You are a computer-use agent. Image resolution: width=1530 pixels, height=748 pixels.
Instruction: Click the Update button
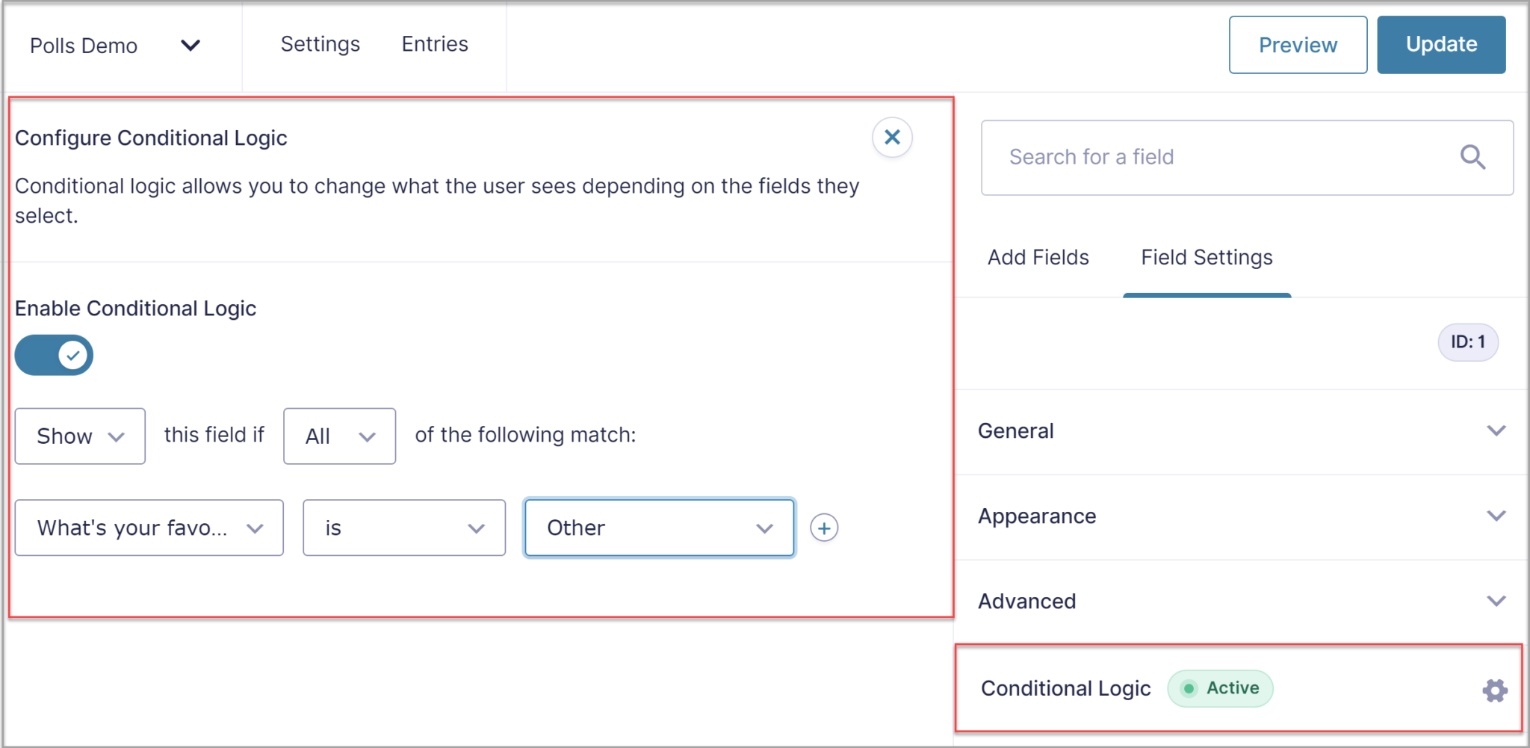1440,45
